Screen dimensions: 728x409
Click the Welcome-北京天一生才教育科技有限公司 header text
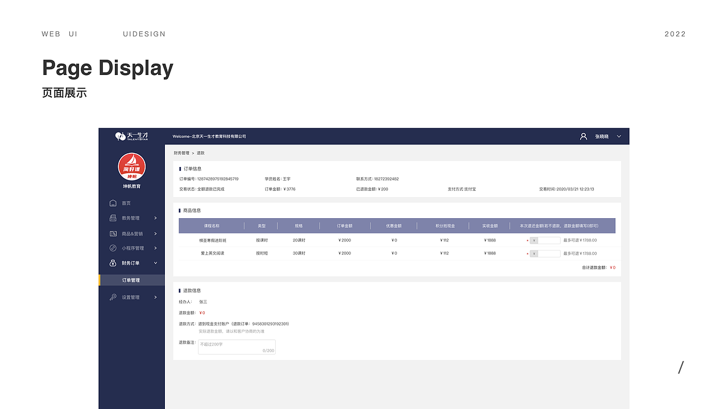coord(209,136)
